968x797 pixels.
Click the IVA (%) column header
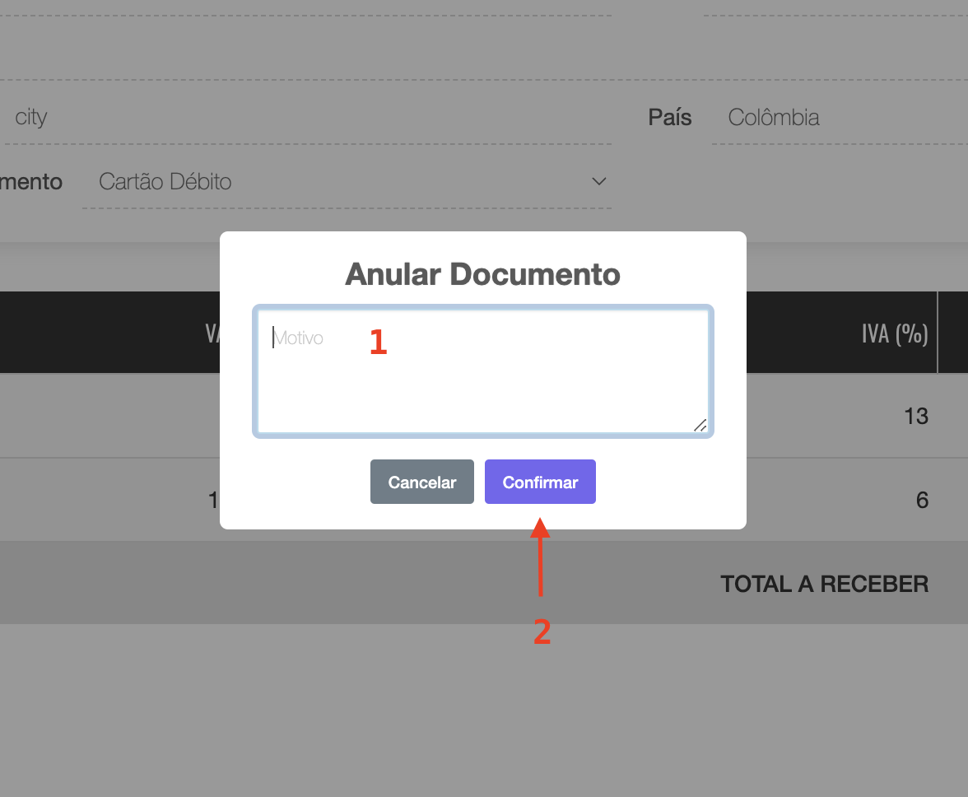(894, 333)
